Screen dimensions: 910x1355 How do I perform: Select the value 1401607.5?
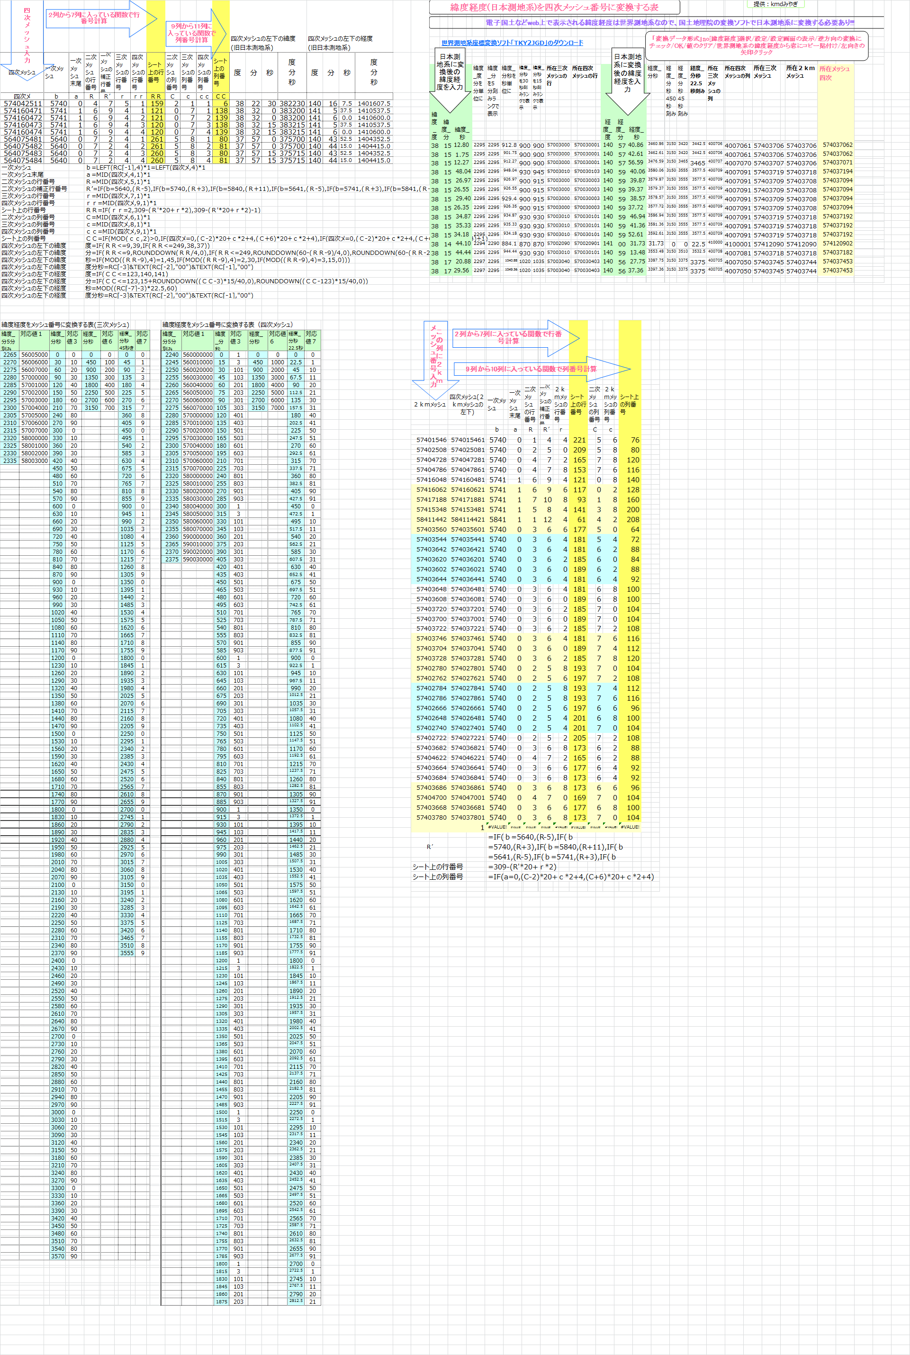pos(374,104)
